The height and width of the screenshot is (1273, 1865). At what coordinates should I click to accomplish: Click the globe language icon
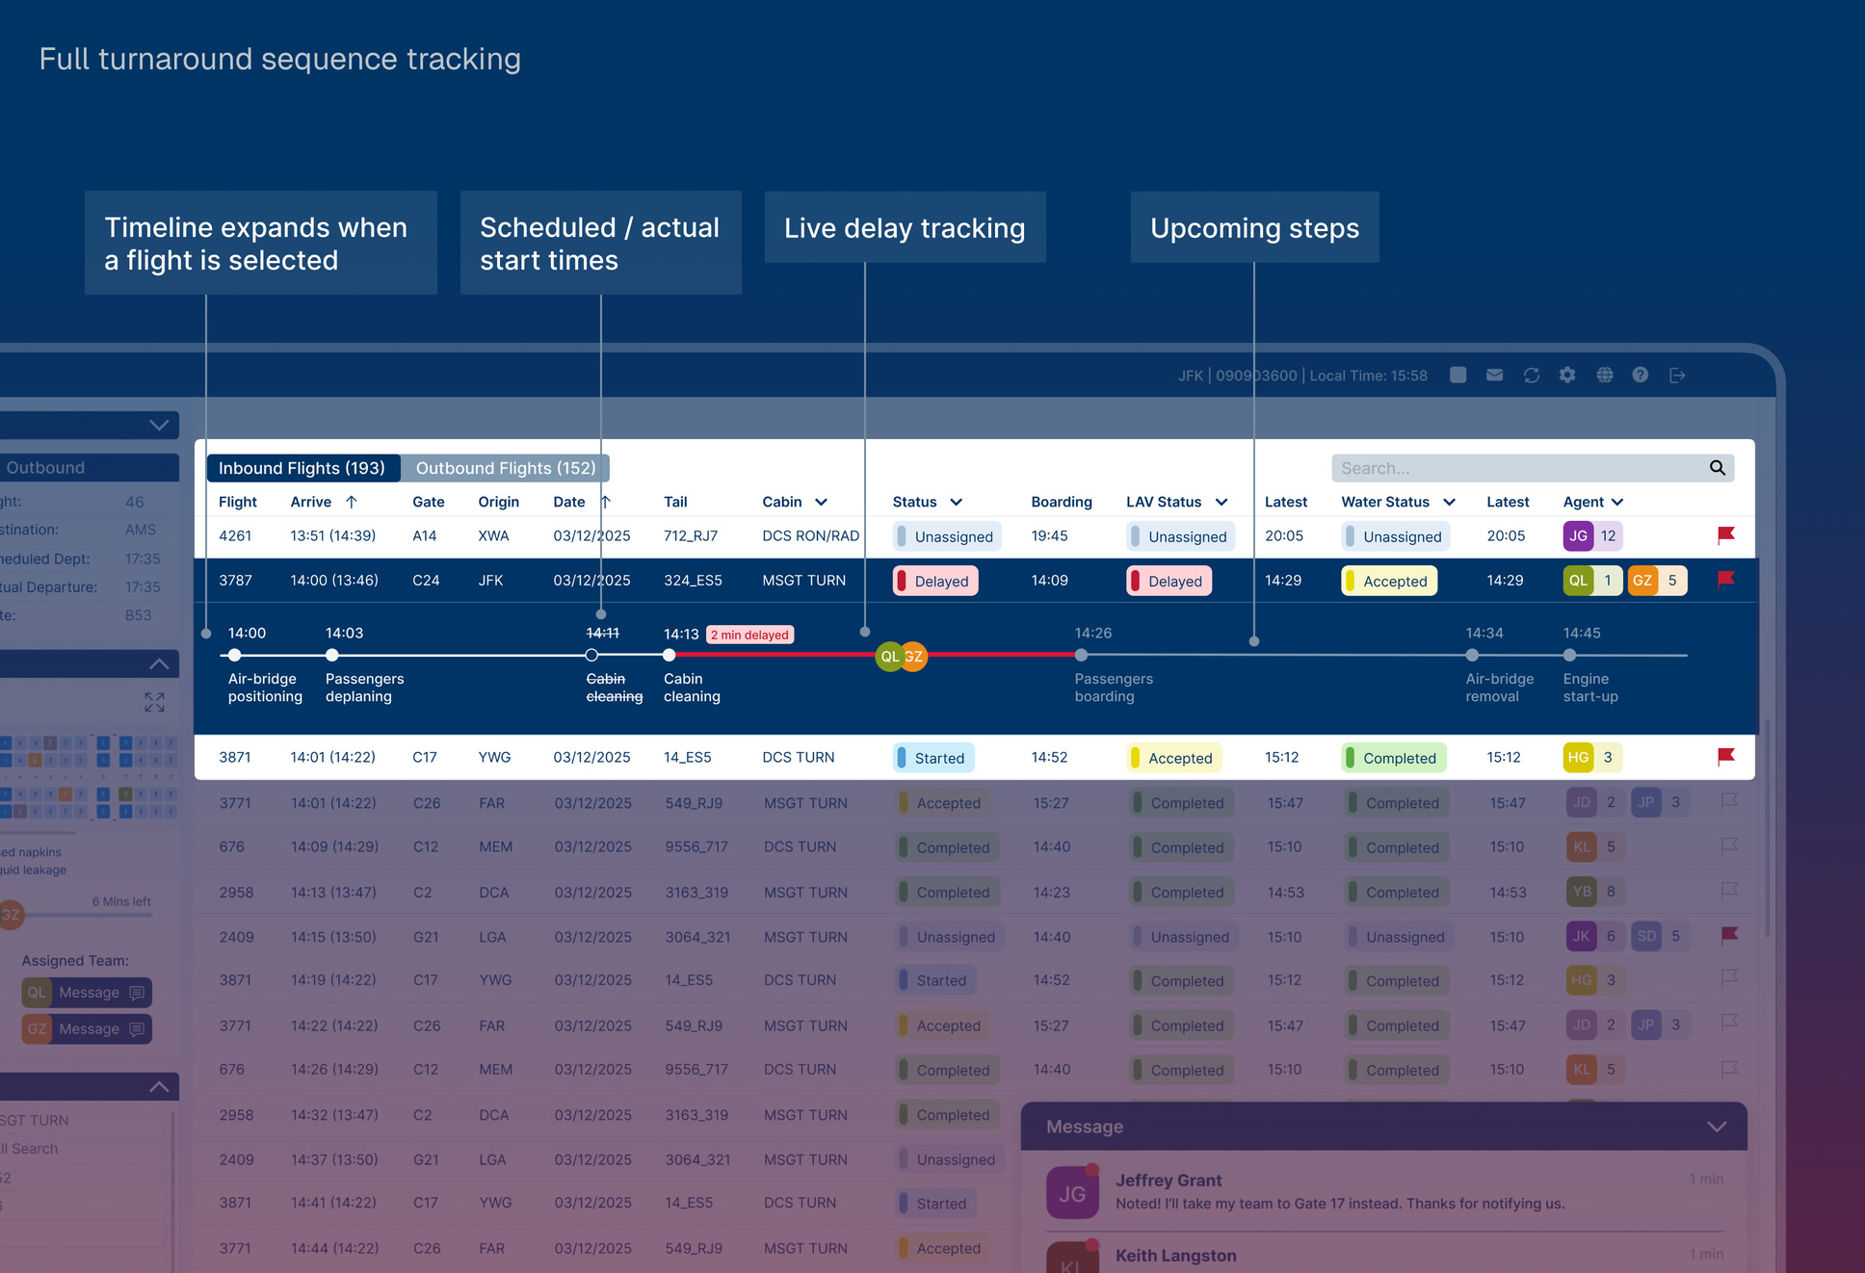click(1604, 376)
